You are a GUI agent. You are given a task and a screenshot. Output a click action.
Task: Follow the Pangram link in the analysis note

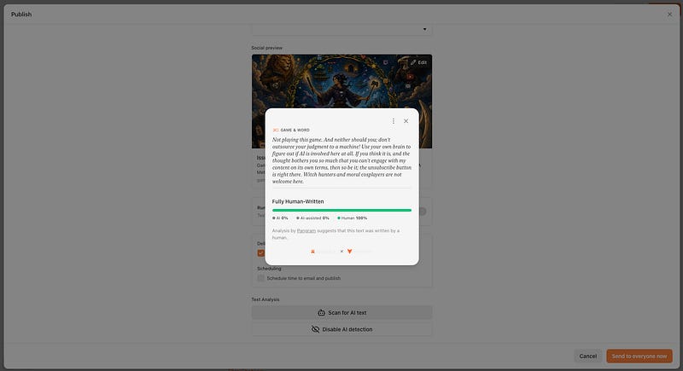306,230
